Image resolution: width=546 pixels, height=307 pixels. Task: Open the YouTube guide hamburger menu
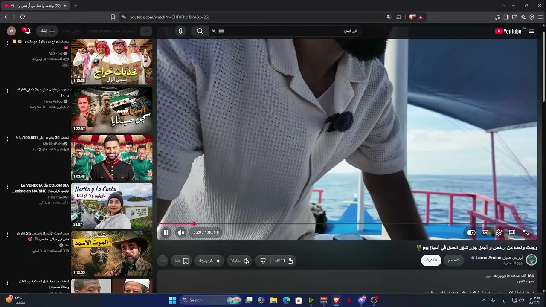tap(531, 31)
